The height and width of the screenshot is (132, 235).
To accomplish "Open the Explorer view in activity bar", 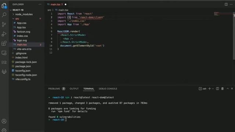I will pyautogui.click(x=4, y=6).
